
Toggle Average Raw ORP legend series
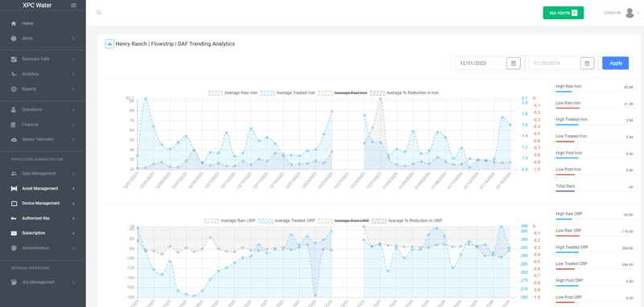(x=230, y=220)
